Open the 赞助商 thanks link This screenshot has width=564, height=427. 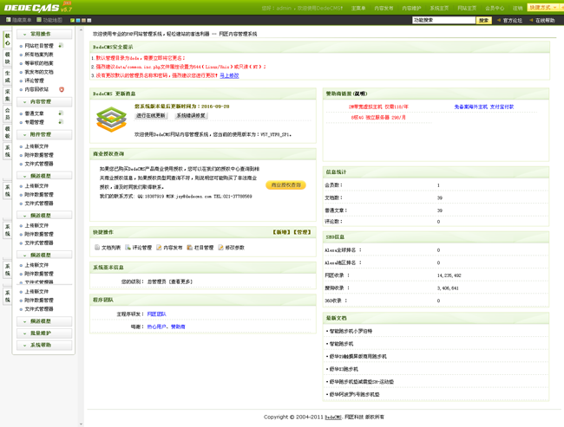(x=178, y=327)
